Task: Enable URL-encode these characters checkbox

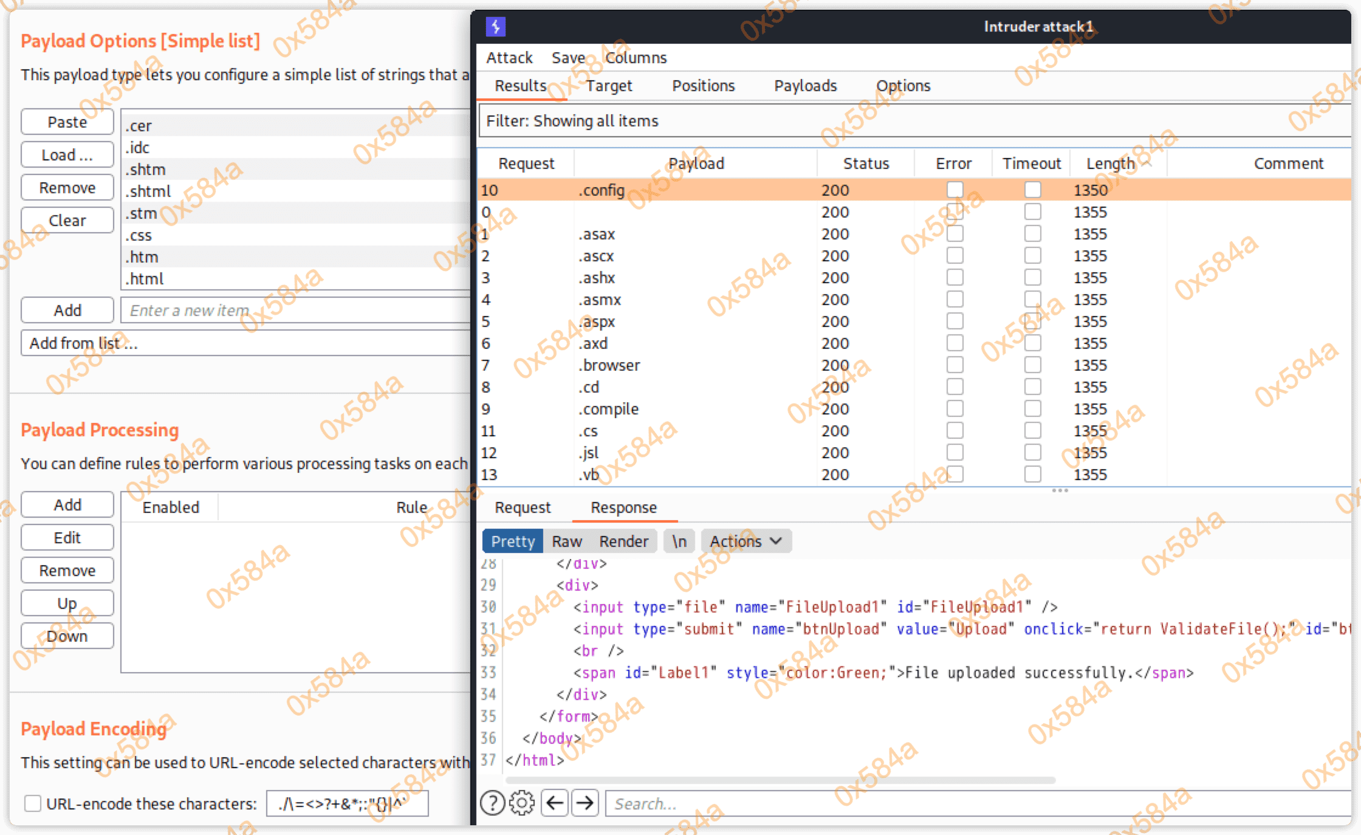Action: coord(33,803)
